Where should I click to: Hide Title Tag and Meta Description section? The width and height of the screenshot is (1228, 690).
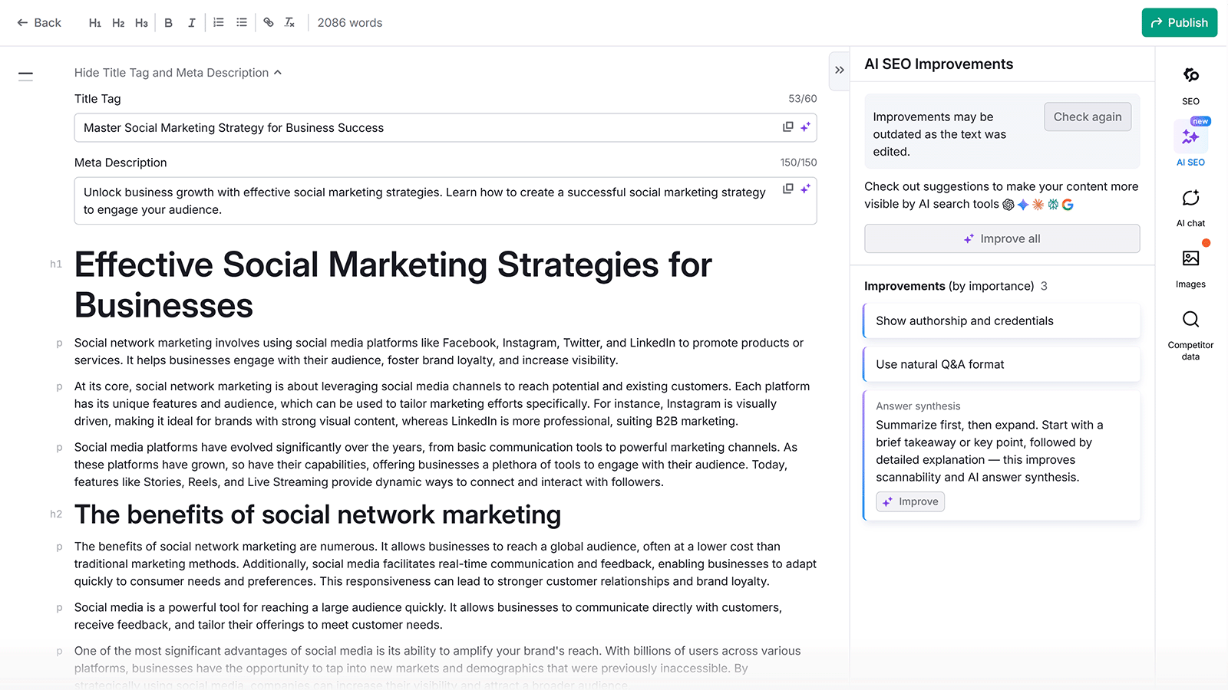[x=178, y=72]
